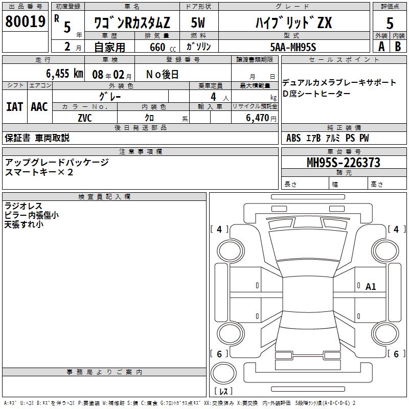The width and height of the screenshot is (409, 409).
Task: Click the fuel type ガソリン
Action: coord(198,47)
